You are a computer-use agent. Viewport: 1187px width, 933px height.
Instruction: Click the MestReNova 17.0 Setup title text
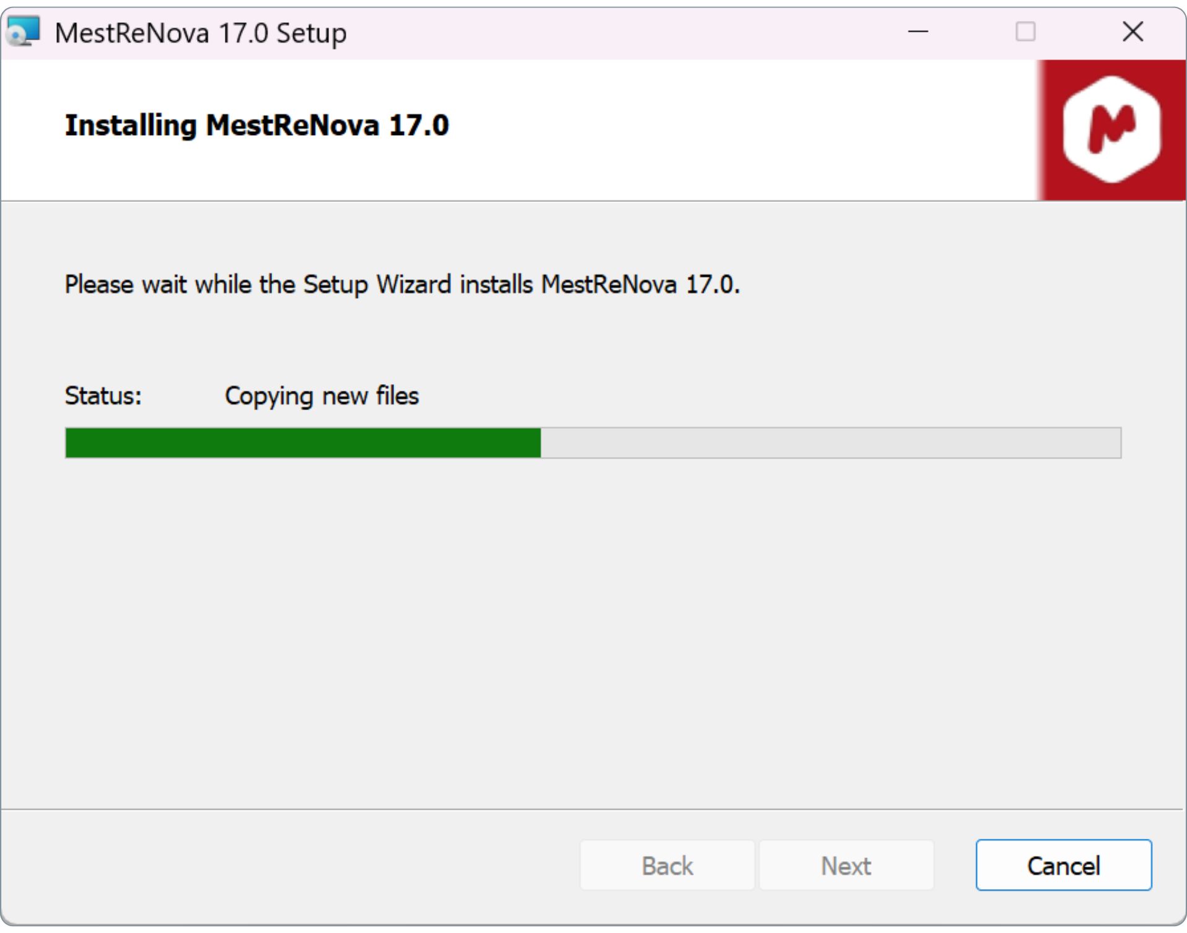click(199, 33)
